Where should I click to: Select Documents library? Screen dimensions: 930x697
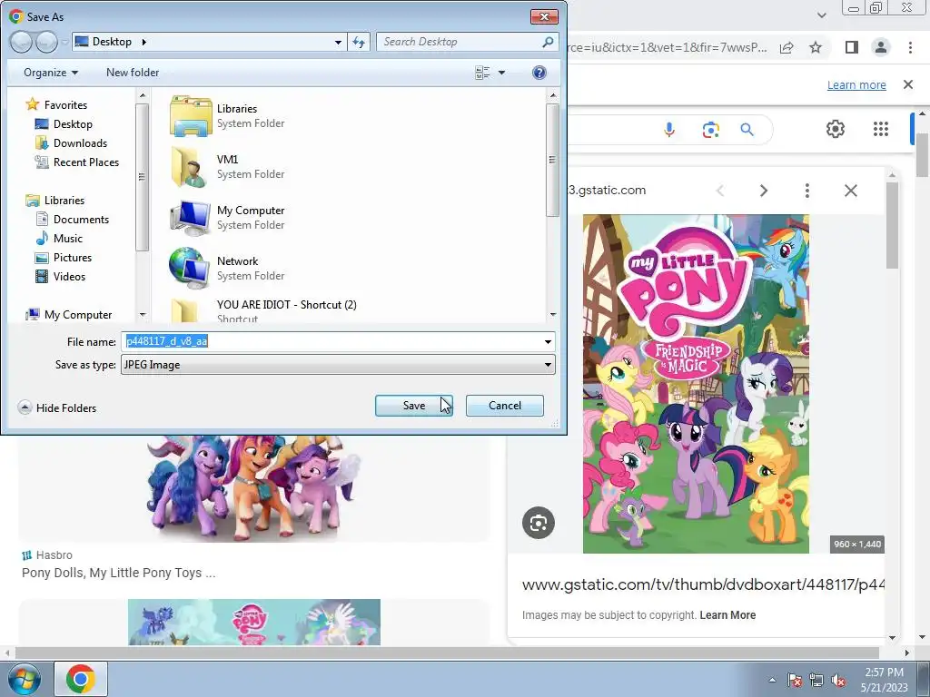coord(73,220)
